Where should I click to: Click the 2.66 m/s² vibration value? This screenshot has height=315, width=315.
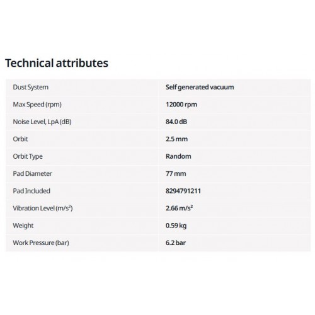pos(180,208)
